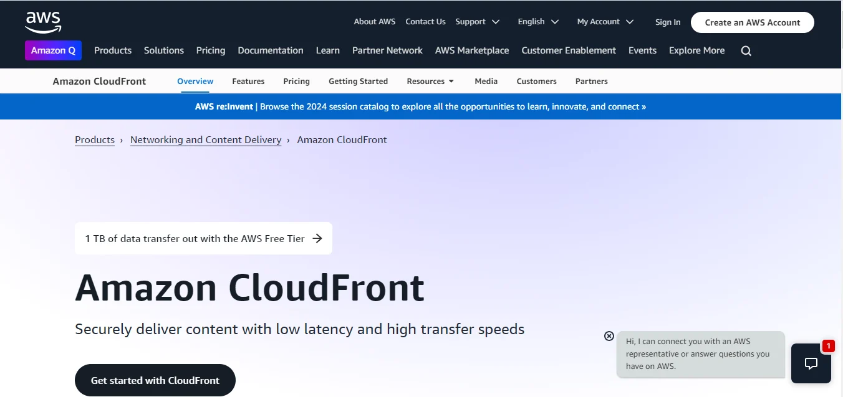Image resolution: width=843 pixels, height=397 pixels.
Task: Expand the Resources dropdown
Action: (430, 81)
